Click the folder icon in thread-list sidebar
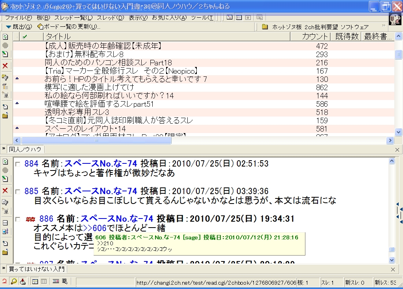Image resolution: width=403 pixels, height=289 pixels. coord(5,115)
